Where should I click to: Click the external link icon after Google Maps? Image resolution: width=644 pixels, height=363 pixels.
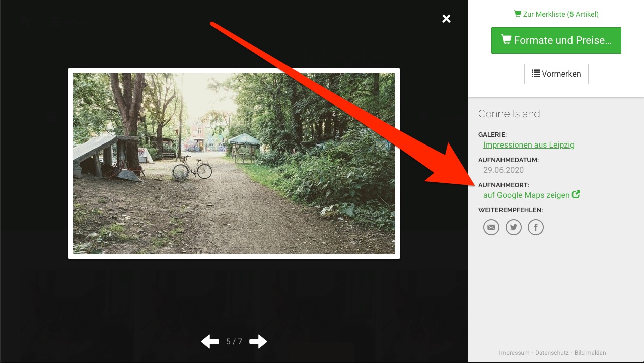pyautogui.click(x=576, y=194)
